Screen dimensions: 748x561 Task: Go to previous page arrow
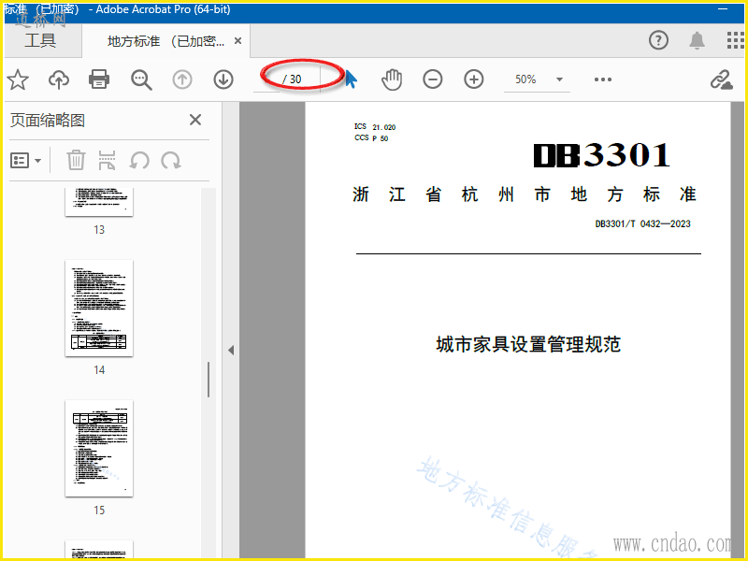[182, 79]
